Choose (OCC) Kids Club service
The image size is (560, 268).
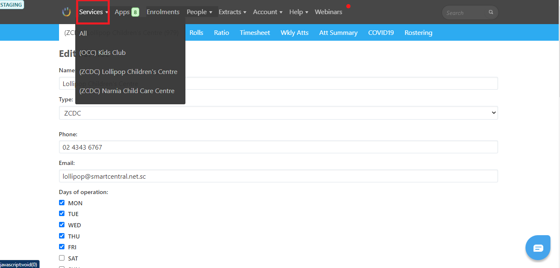click(x=130, y=53)
